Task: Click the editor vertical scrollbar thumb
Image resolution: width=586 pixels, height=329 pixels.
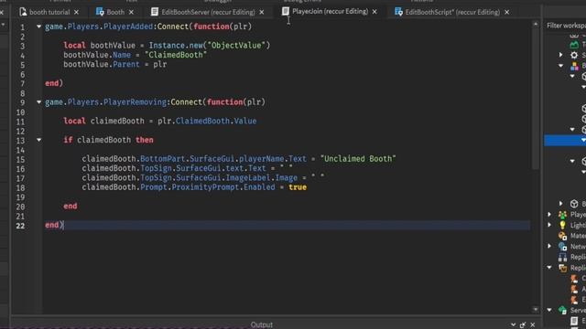Action: tap(536, 99)
